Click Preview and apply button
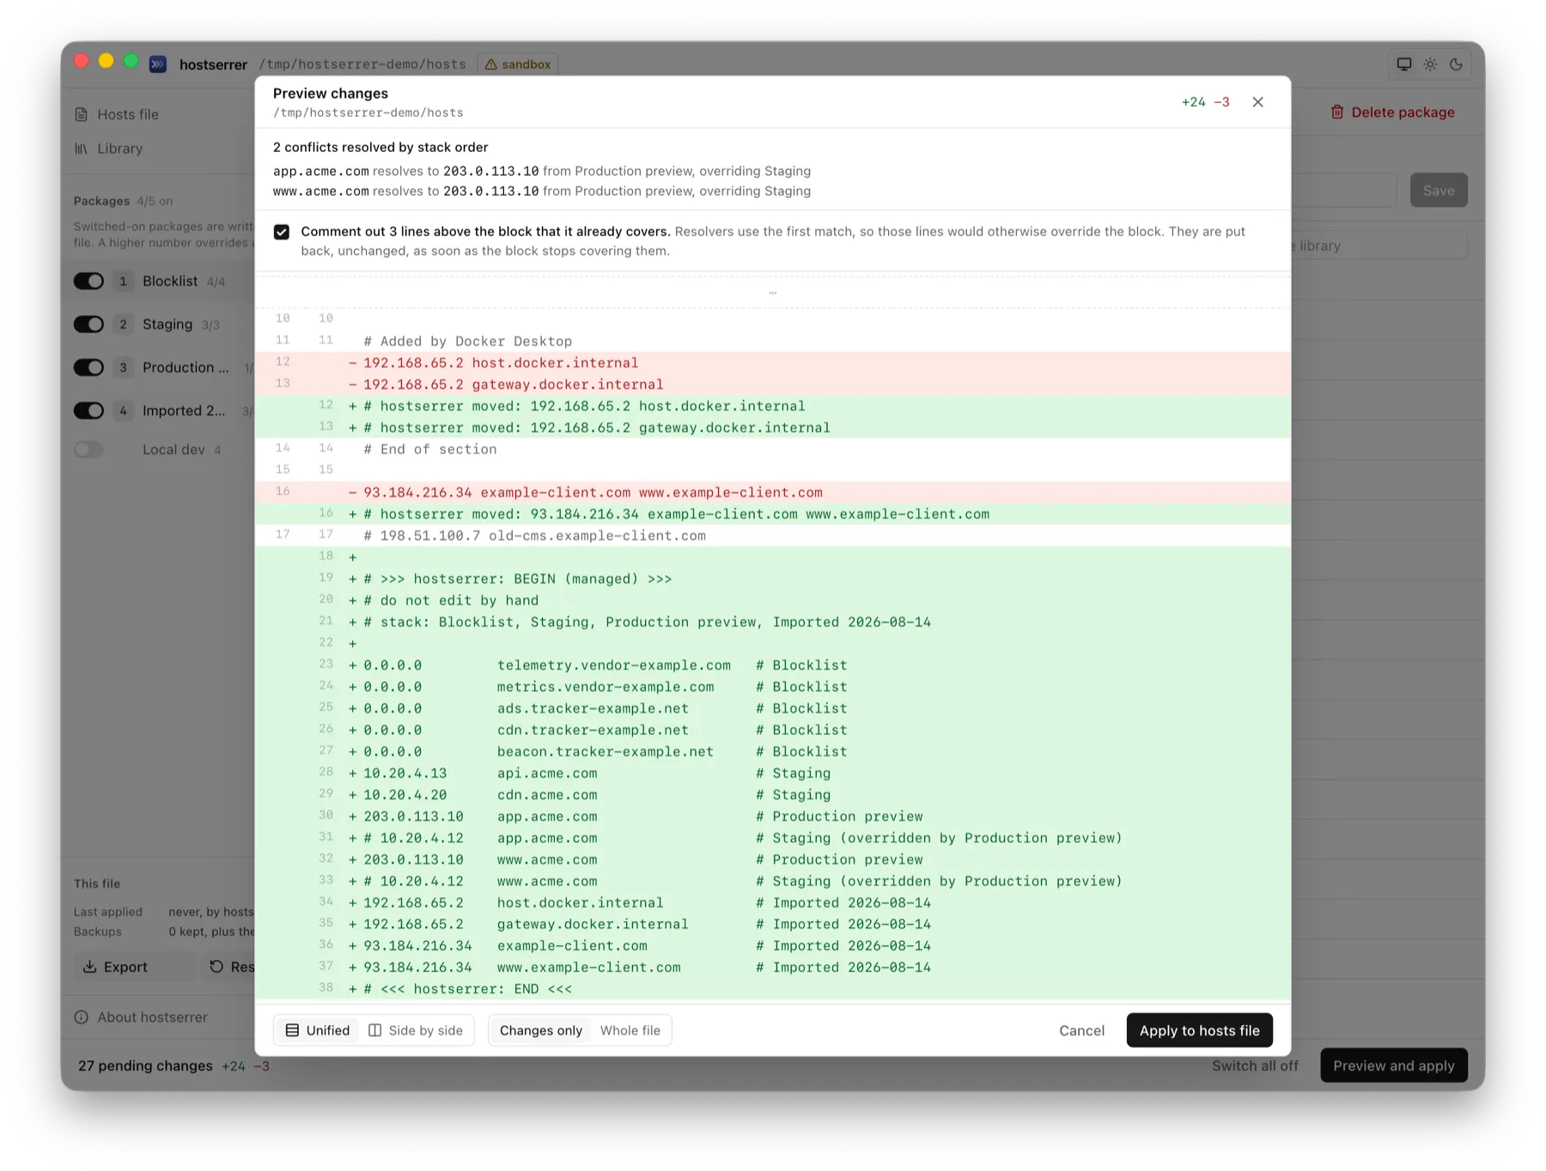Image resolution: width=1546 pixels, height=1171 pixels. (x=1393, y=1065)
